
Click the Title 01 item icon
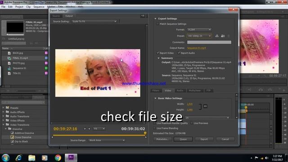click(9, 73)
